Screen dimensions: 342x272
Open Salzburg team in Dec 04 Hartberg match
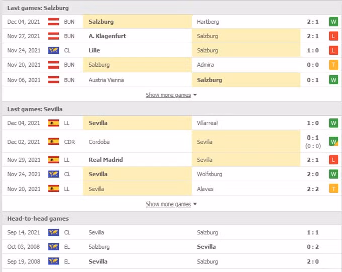pos(101,22)
